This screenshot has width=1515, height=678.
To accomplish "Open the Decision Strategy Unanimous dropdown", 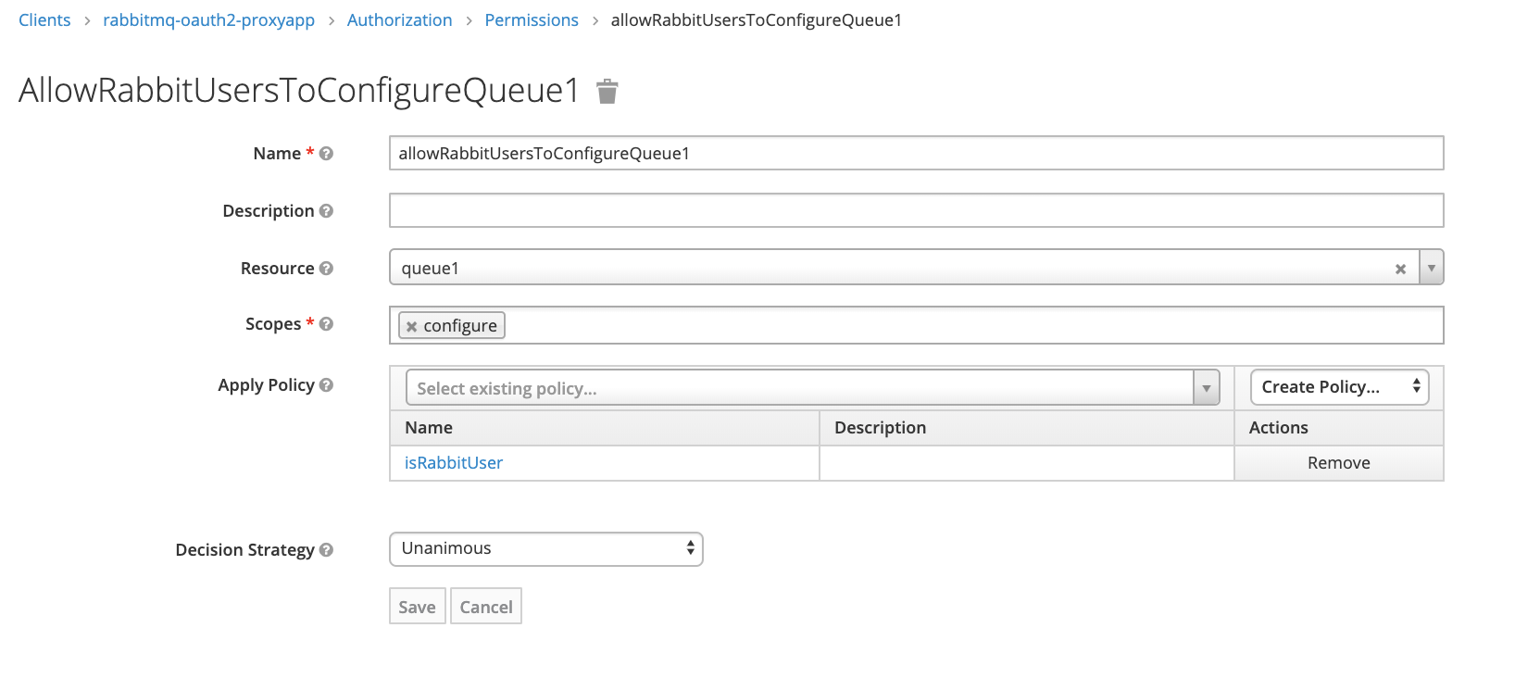I will click(x=546, y=549).
